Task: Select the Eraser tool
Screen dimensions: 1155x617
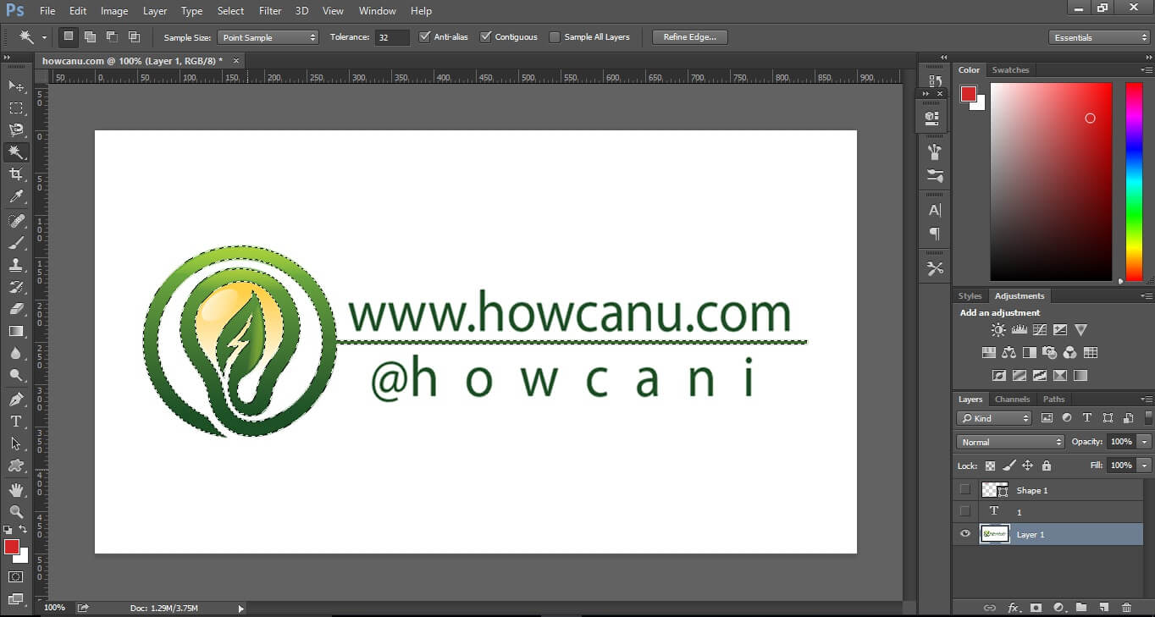Action: (x=16, y=309)
